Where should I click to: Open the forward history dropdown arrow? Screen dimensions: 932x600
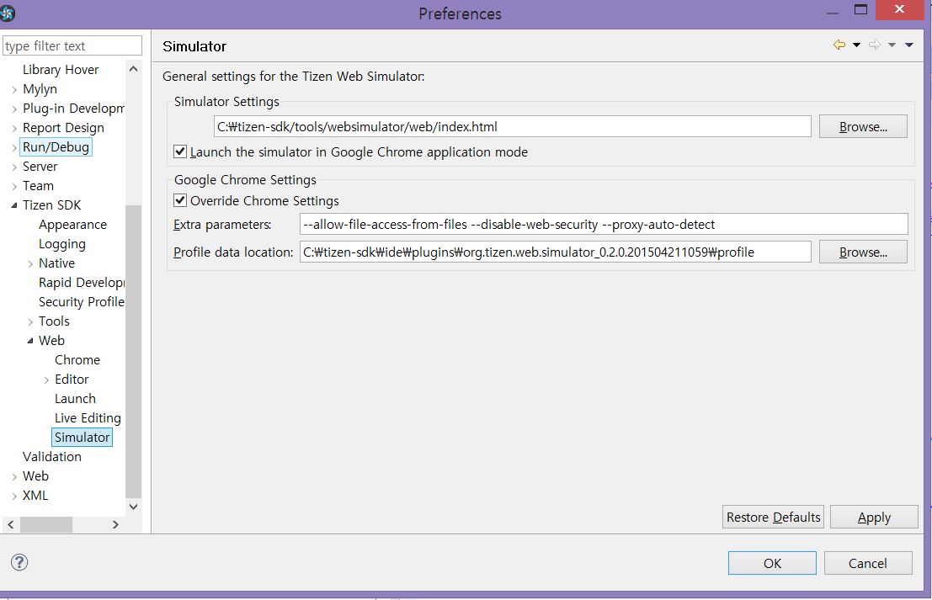coord(892,45)
